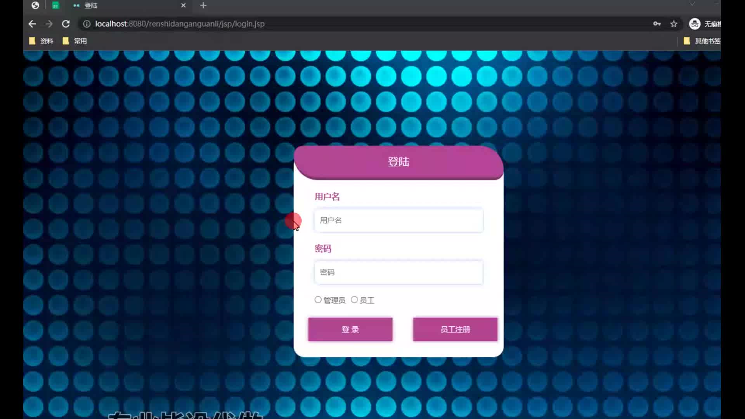Image resolution: width=745 pixels, height=419 pixels.
Task: Expand the 其他书签 folder
Action: 702,41
